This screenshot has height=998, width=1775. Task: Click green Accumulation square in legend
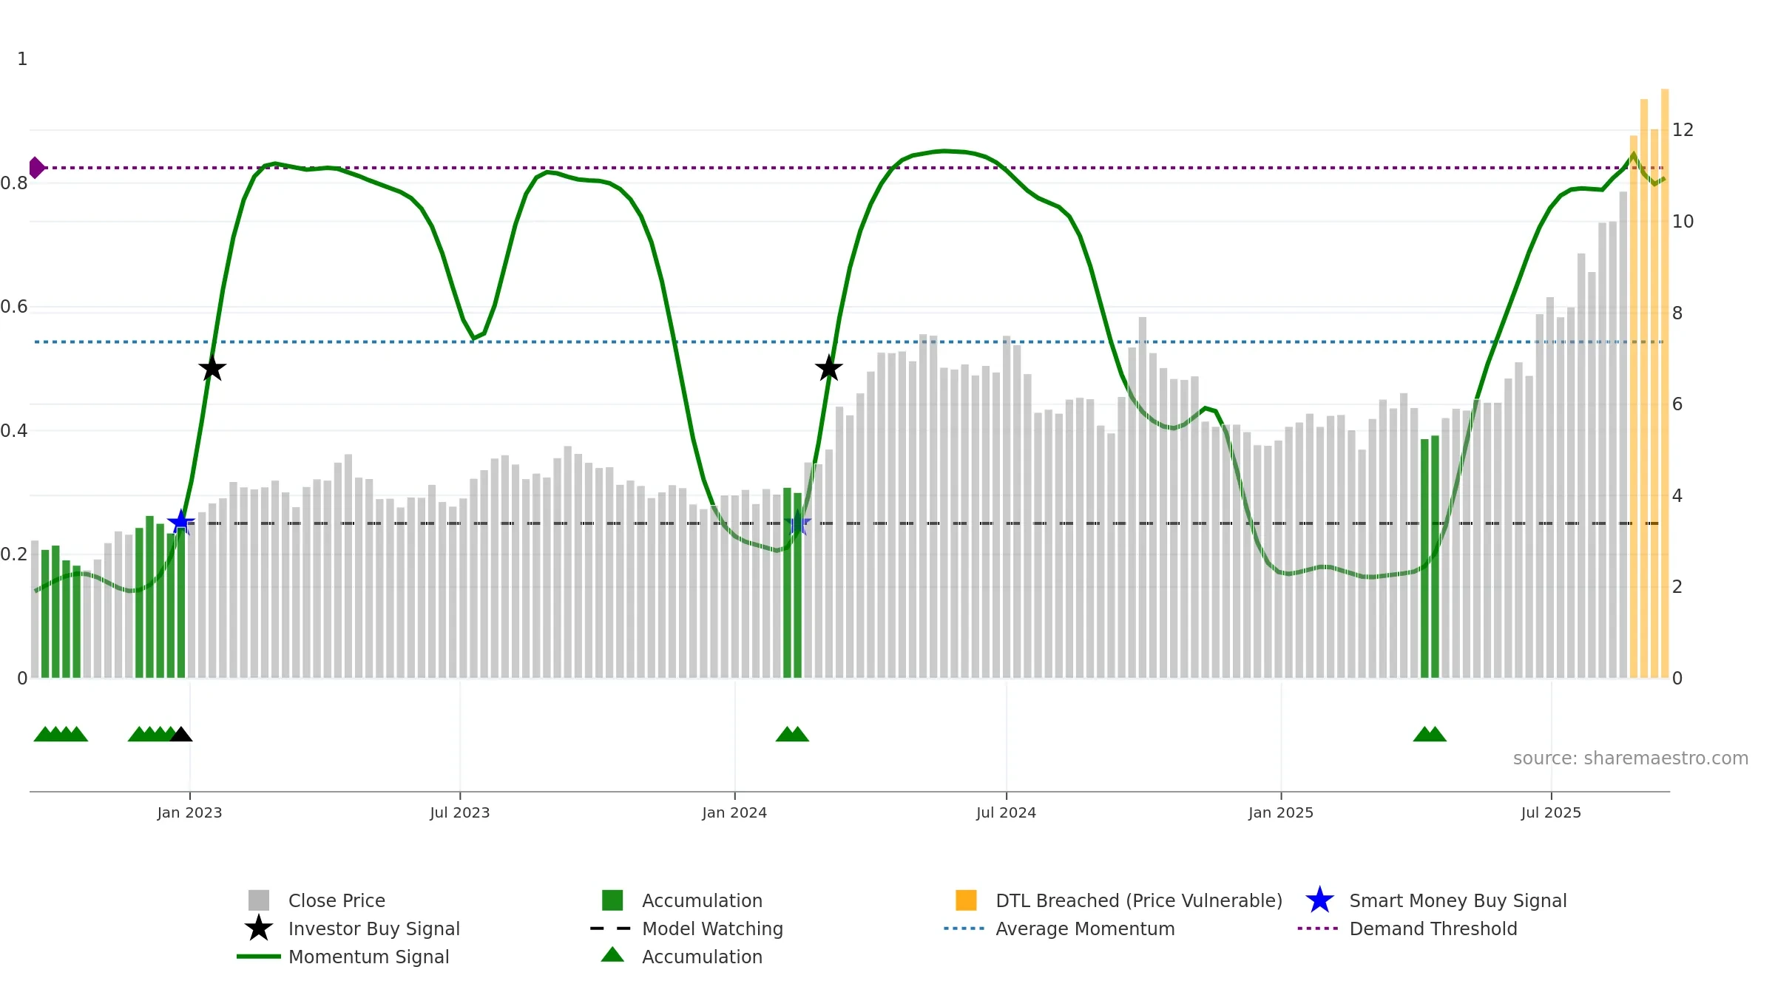click(x=612, y=900)
